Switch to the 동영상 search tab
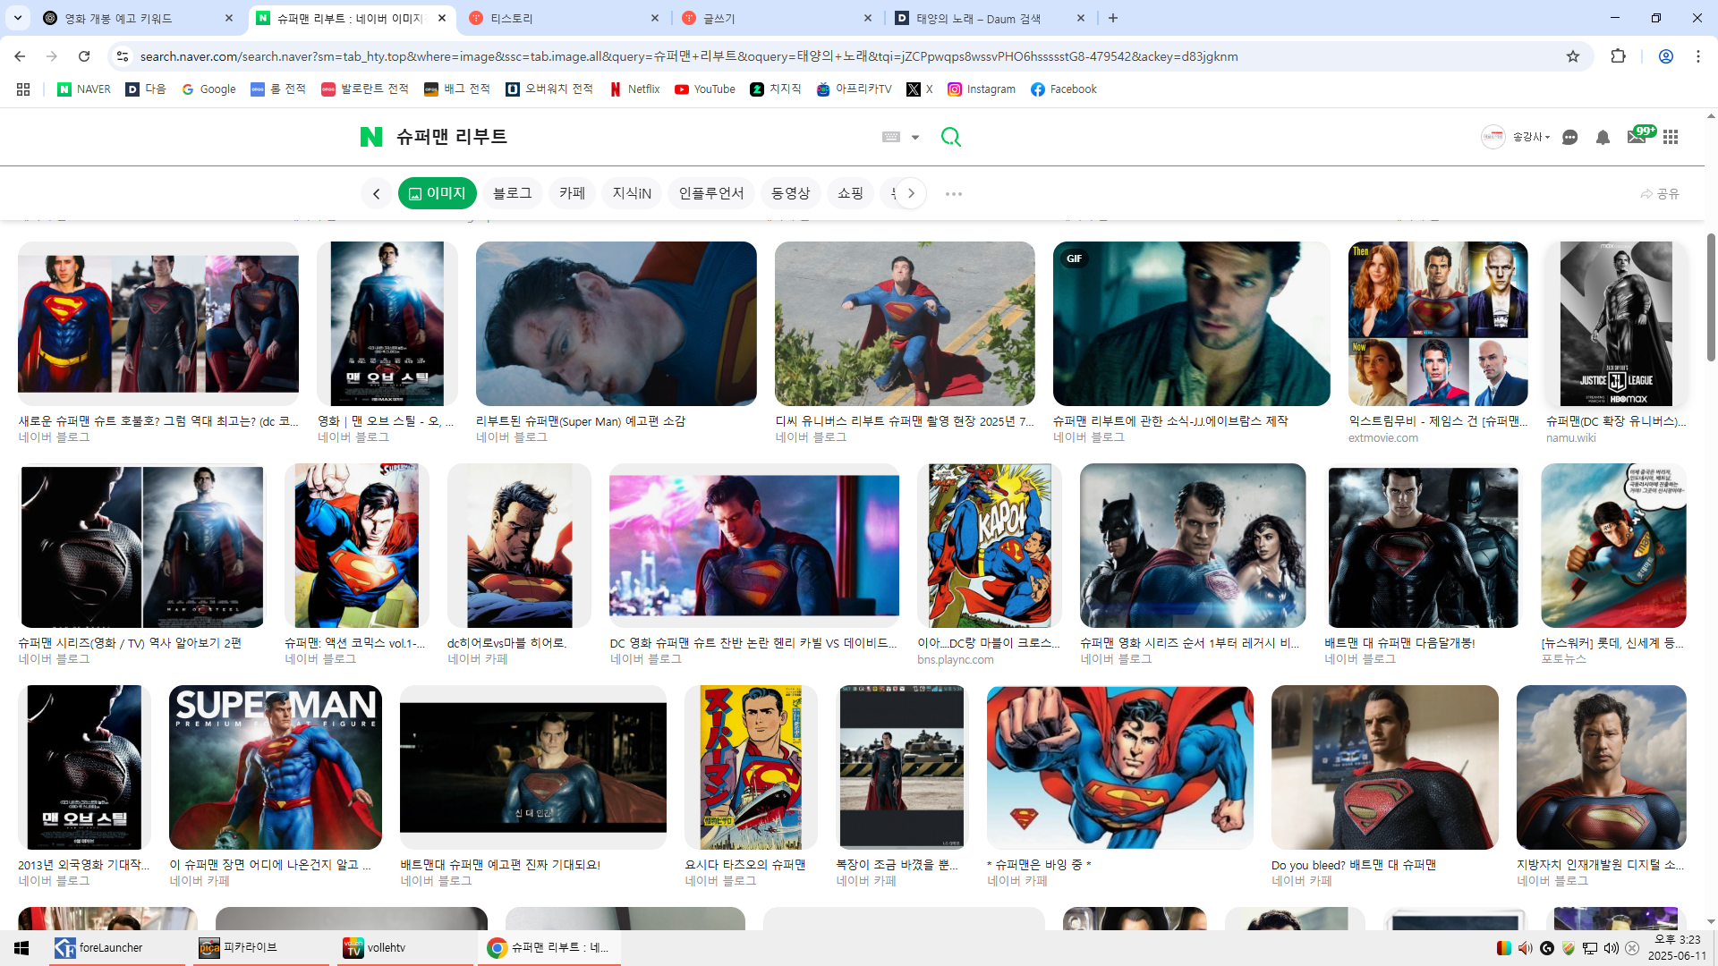The height and width of the screenshot is (966, 1718). tap(790, 193)
